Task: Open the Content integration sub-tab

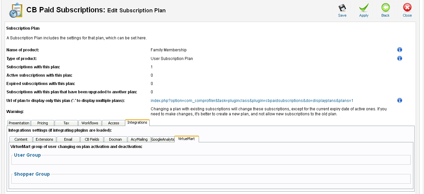Action: 21,139
